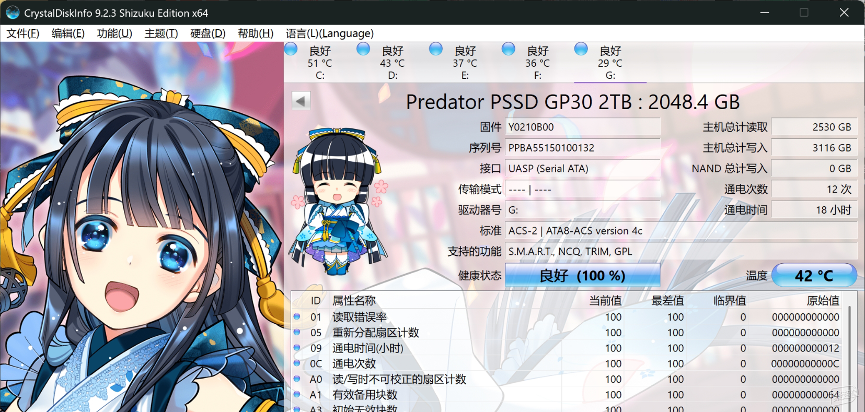
Task: Switch to disk F: tab showing 36 °C
Action: pyautogui.click(x=538, y=63)
